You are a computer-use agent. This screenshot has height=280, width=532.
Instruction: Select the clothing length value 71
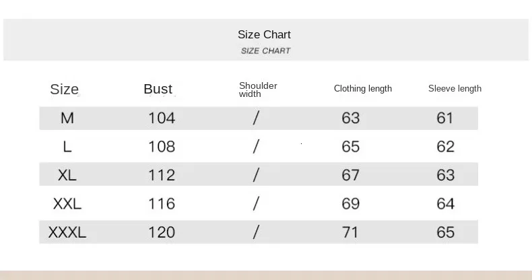point(351,233)
